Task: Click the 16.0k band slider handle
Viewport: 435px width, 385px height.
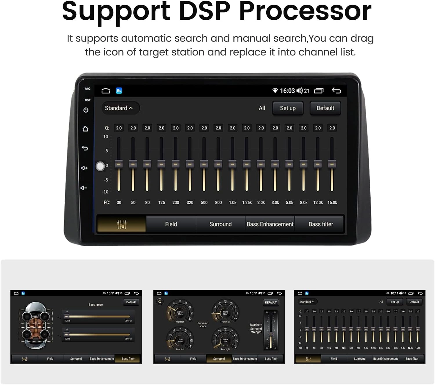Action: coord(332,164)
